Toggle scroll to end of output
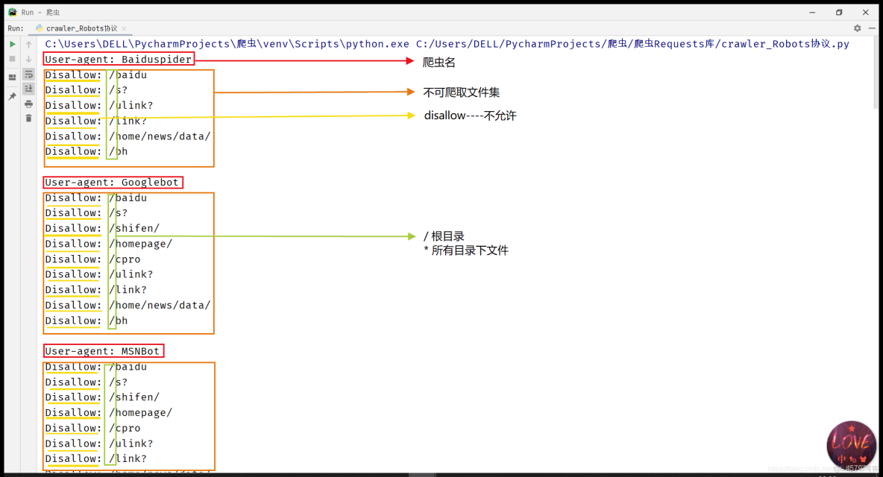The width and height of the screenshot is (883, 477). click(29, 88)
